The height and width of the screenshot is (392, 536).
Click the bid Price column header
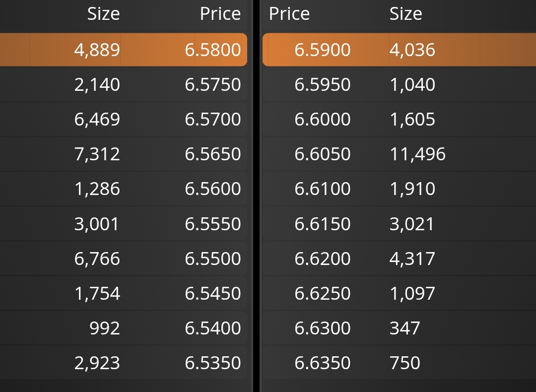(220, 14)
